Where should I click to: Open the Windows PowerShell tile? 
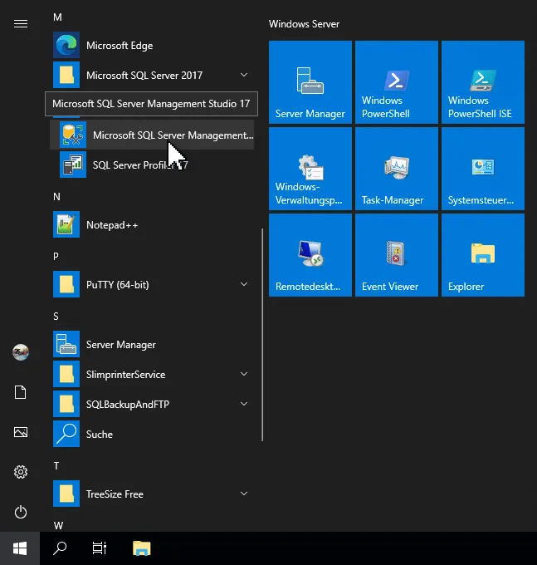(x=397, y=82)
